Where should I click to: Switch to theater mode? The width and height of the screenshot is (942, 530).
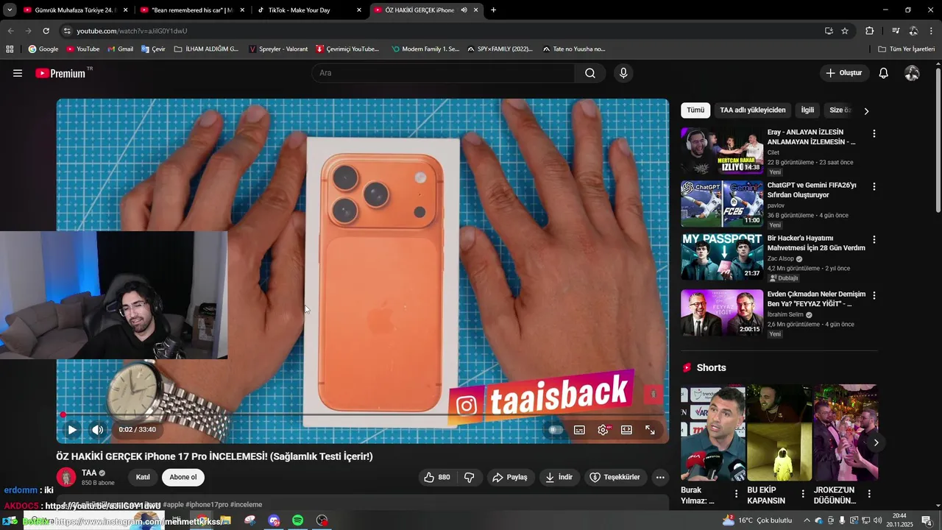point(626,430)
